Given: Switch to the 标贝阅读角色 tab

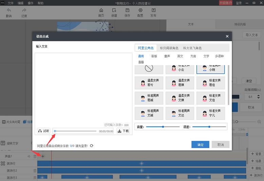Looking at the screenshot, I should point(169,48).
